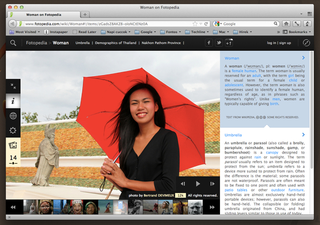This screenshot has width=320, height=225.
Task: Click the log in link
Action: point(271,43)
